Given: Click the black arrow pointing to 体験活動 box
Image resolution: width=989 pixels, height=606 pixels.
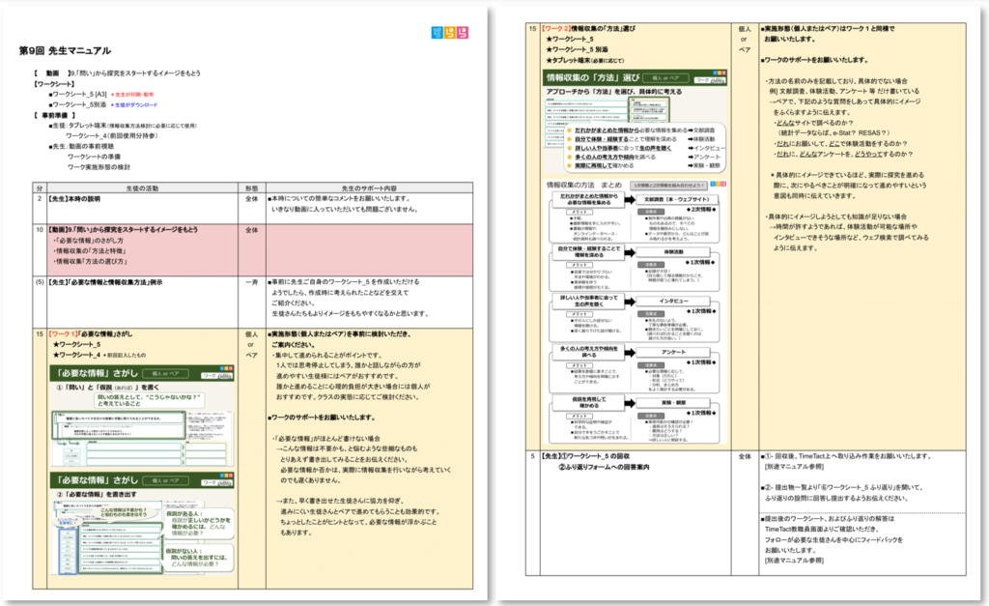Looking at the screenshot, I should point(629,251).
